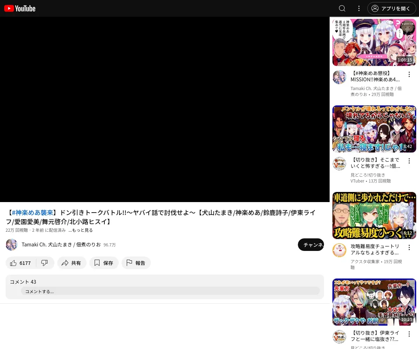Expand description with ...もっと見る
The height and width of the screenshot is (349, 419).
(x=81, y=230)
